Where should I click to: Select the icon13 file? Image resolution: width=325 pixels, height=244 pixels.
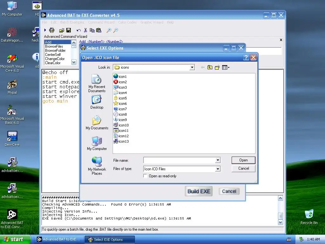[x=121, y=141]
